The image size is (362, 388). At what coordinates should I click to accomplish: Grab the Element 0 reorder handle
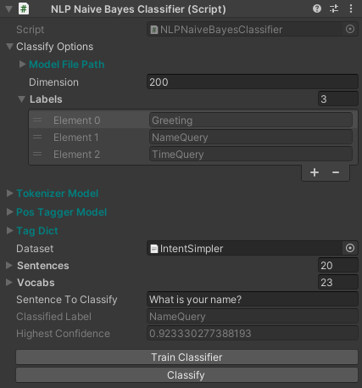tap(37, 121)
